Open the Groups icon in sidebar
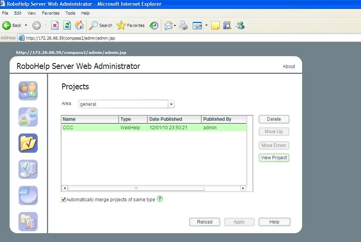Image resolution: width=361 pixels, height=242 pixels. tap(28, 117)
